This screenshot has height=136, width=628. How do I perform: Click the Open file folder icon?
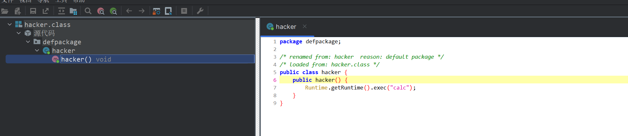[5, 11]
